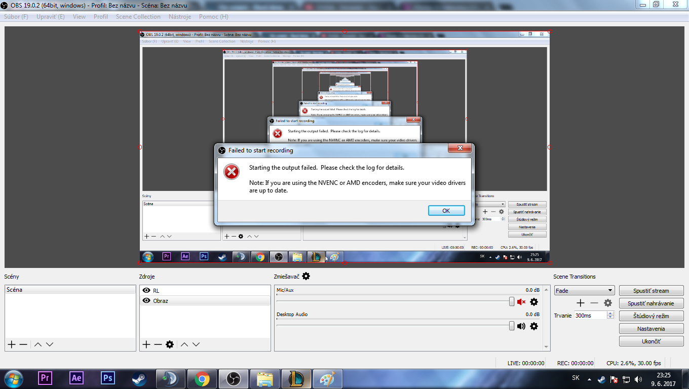Show hidden system tray icons
The width and height of the screenshot is (689, 389).
click(x=589, y=379)
